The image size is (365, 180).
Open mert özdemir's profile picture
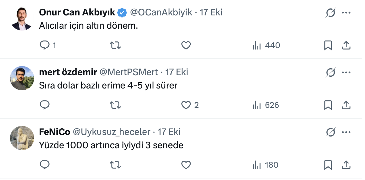click(22, 78)
